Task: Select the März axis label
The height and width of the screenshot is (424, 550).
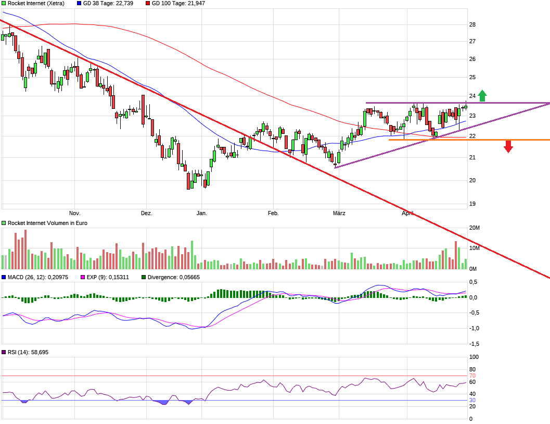Action: point(339,213)
